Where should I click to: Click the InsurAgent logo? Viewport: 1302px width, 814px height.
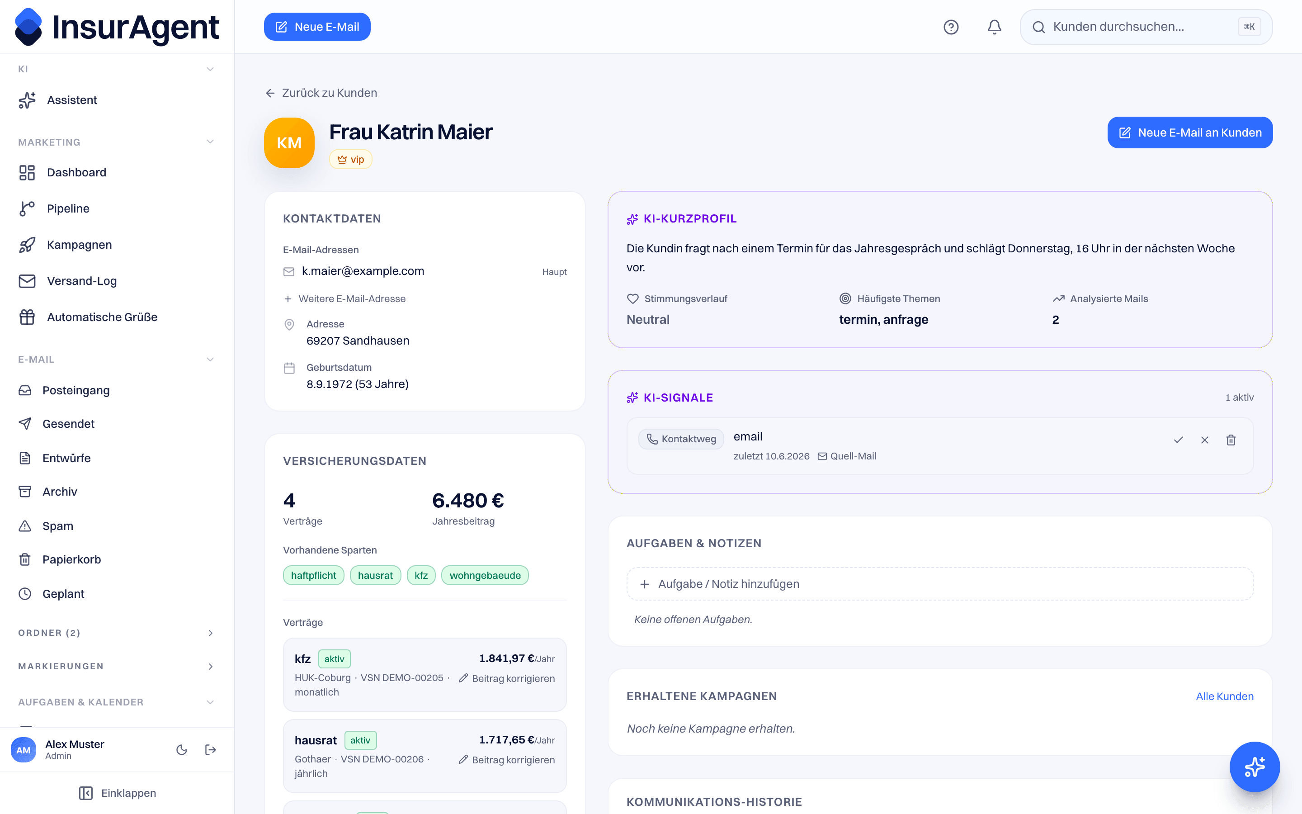point(117,27)
